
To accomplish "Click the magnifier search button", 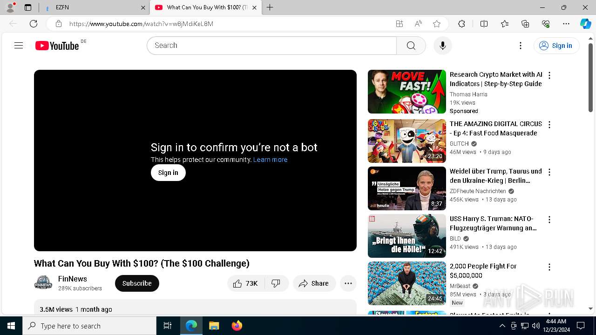I will point(411,46).
